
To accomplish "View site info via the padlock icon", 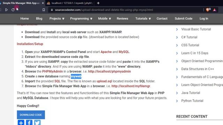I will tap(52, 10).
